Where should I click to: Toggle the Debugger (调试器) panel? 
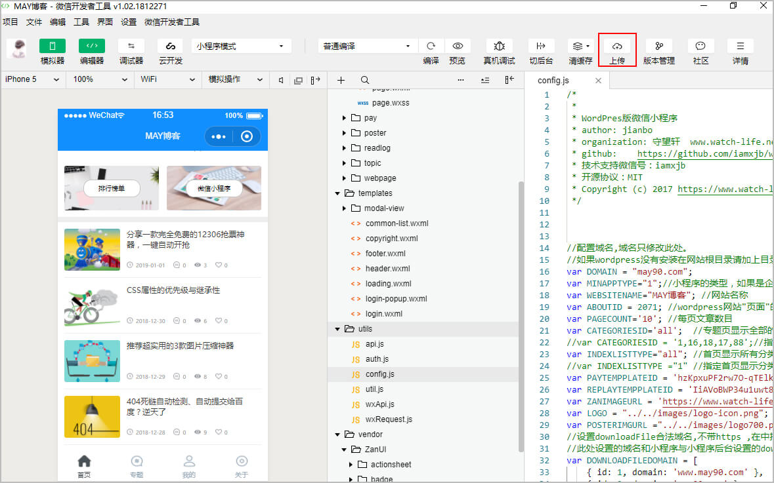click(131, 47)
